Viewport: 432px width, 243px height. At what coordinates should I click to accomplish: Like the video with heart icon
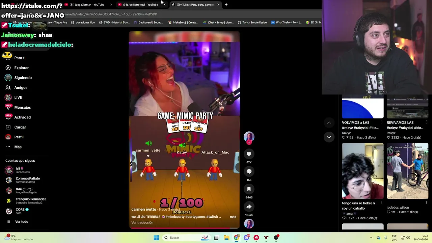coord(249,154)
